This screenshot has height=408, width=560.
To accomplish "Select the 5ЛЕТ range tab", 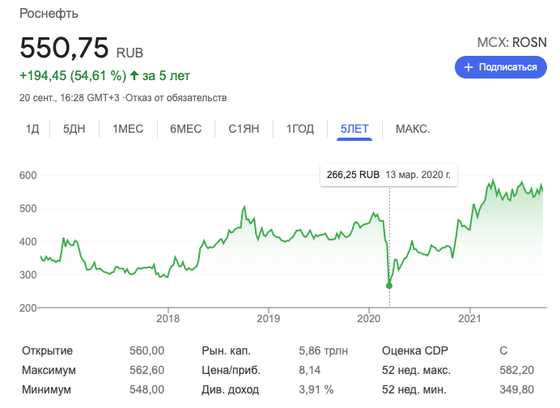I will (x=354, y=129).
